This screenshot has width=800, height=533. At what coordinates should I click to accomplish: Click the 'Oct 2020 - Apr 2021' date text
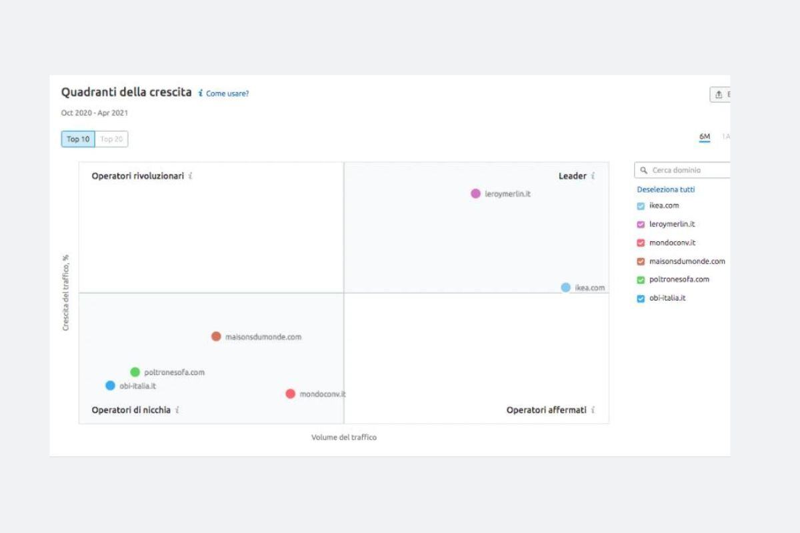[x=95, y=113]
